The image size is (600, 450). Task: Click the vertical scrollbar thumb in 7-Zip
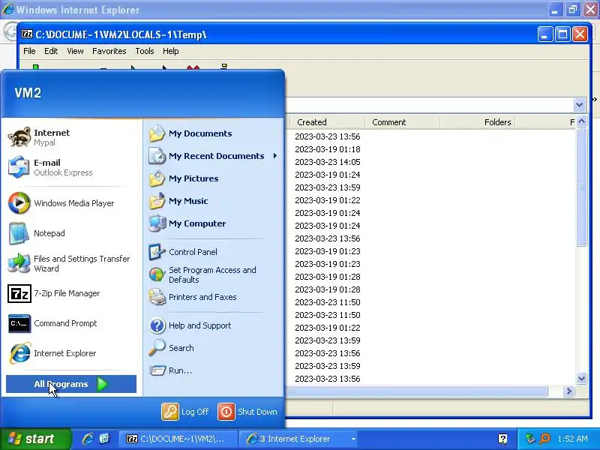click(582, 187)
